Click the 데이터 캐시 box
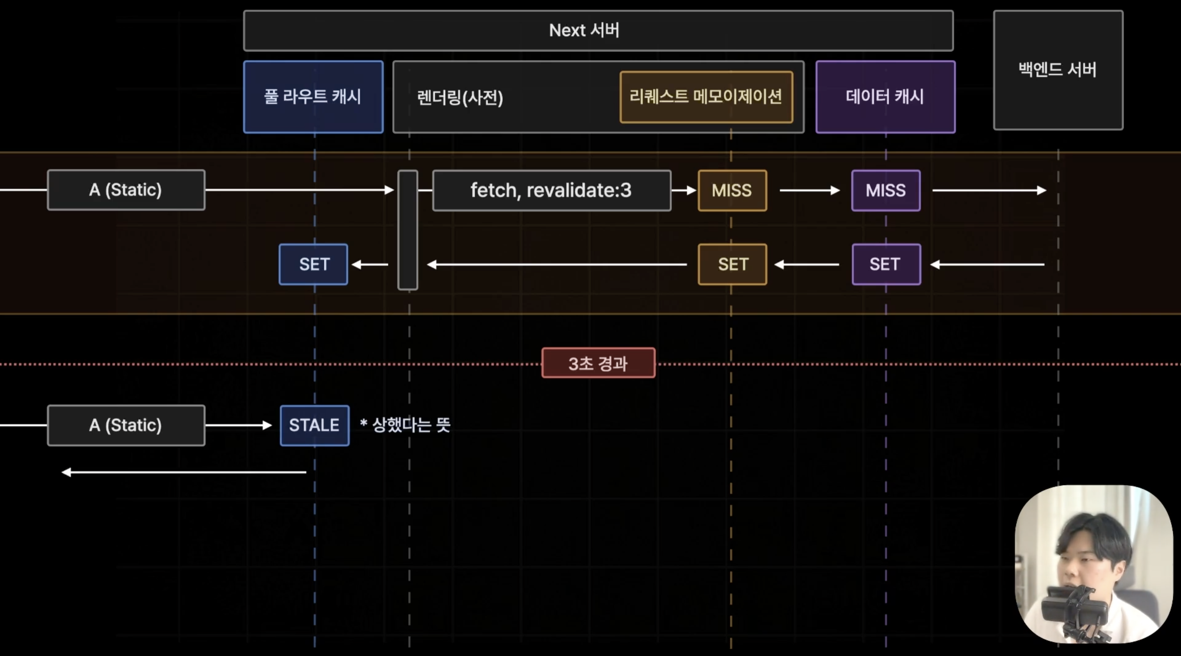This screenshot has height=656, width=1181. (x=885, y=97)
